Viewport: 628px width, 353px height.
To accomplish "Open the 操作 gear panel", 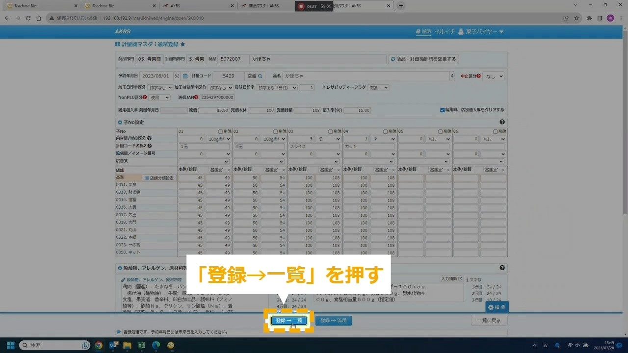I will [x=497, y=307].
